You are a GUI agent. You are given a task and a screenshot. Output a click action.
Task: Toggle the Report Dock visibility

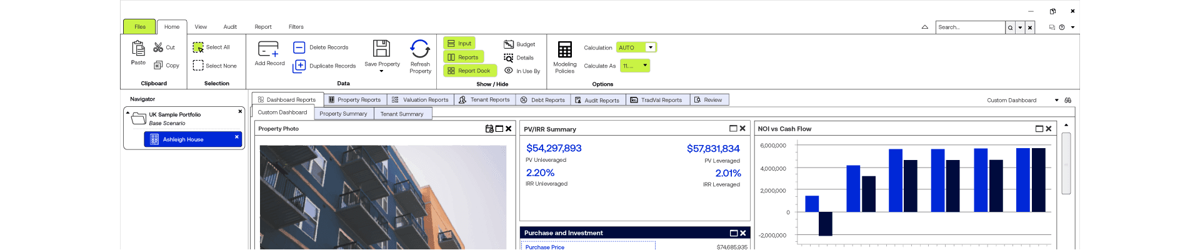(x=469, y=71)
